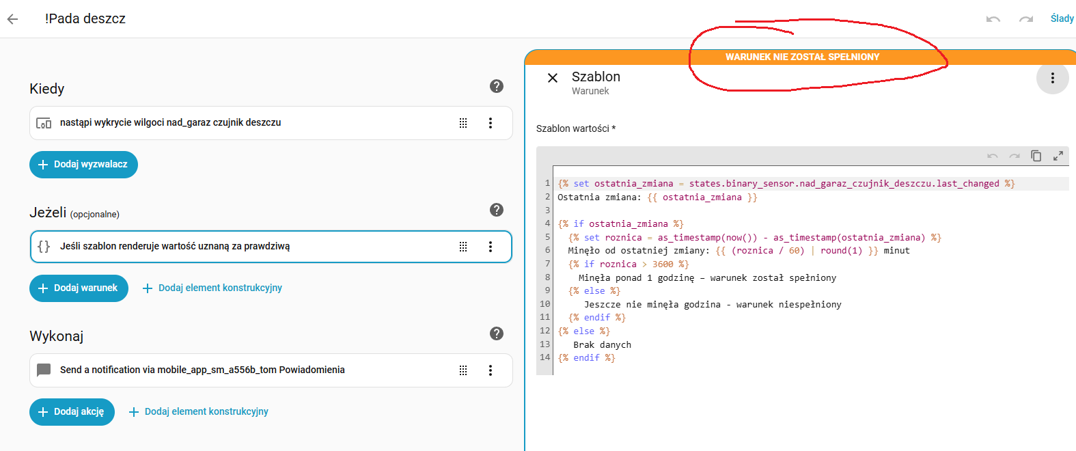This screenshot has width=1076, height=451.
Task: Go back using the arrow icon
Action: click(13, 19)
